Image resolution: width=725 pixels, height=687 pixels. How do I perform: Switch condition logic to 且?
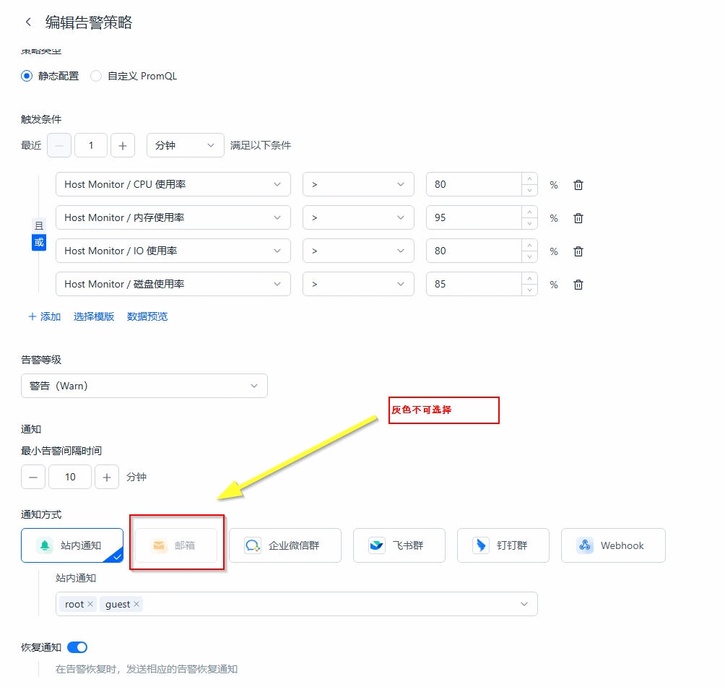(x=39, y=226)
